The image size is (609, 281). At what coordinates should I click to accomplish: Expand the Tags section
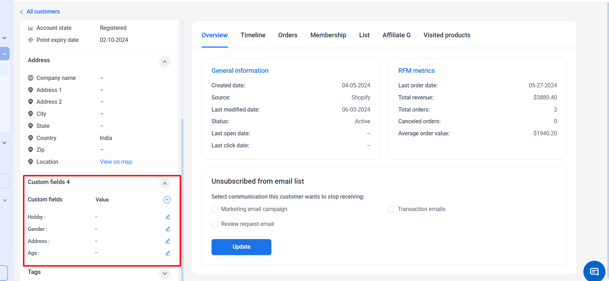pos(165,273)
